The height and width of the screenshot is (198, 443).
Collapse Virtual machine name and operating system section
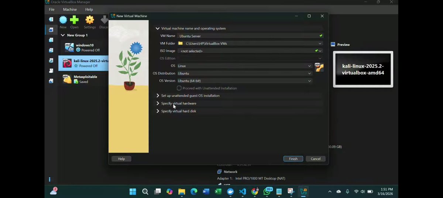click(158, 28)
